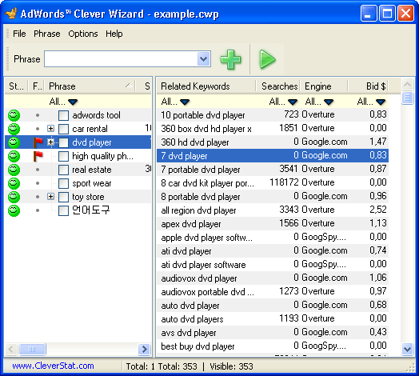Check the dvd player checkbox

coord(63,143)
